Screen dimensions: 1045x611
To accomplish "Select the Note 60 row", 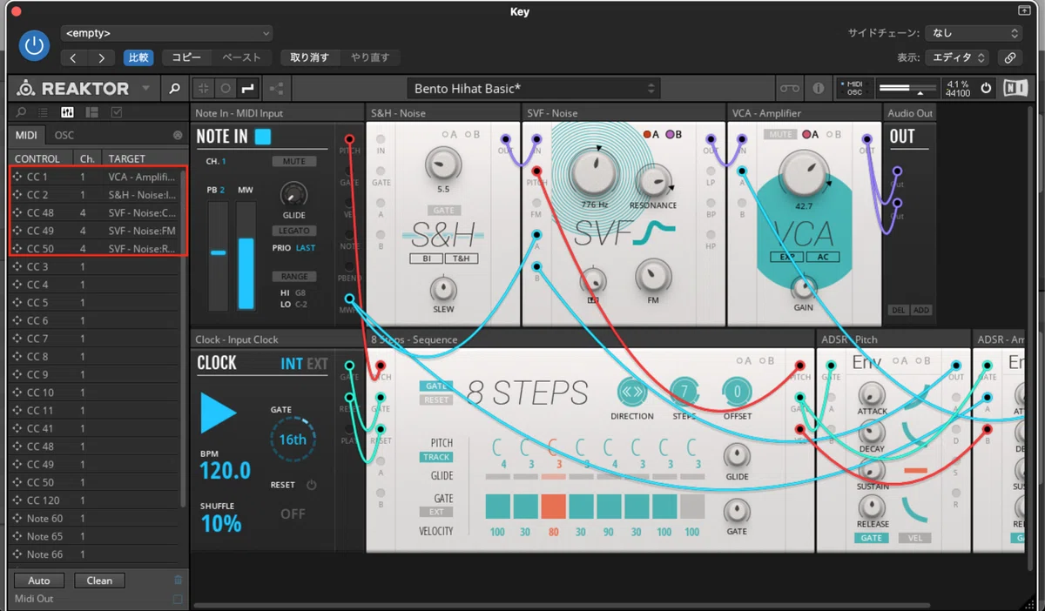I will 96,518.
